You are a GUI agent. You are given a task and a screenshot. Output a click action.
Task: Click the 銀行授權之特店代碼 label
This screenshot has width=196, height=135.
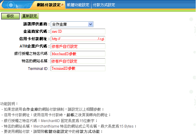(32, 54)
